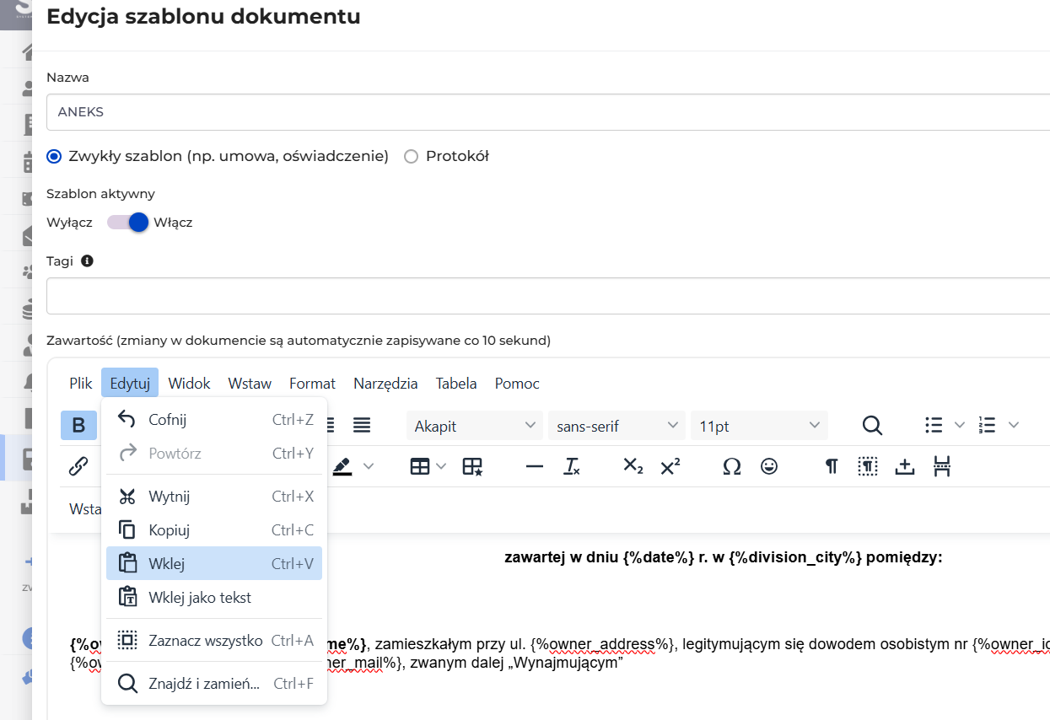Choose Wklej from the Edytuj menu
The height and width of the screenshot is (720, 1050).
pos(214,563)
